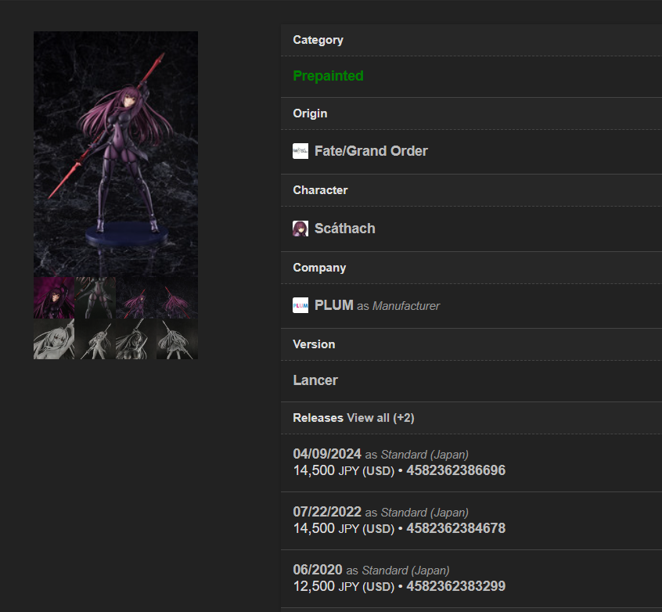The image size is (662, 612).
Task: Select fourth color thumbnail in top row
Action: (x=178, y=297)
